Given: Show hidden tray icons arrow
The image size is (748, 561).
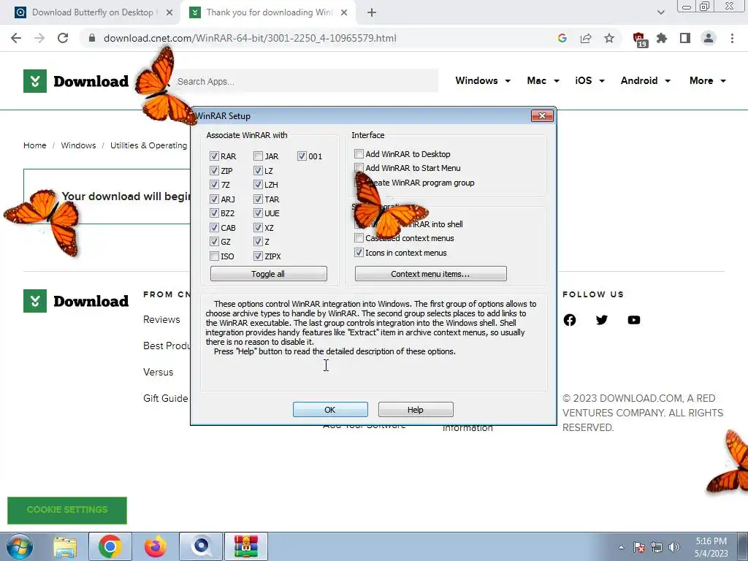Looking at the screenshot, I should click(x=621, y=547).
